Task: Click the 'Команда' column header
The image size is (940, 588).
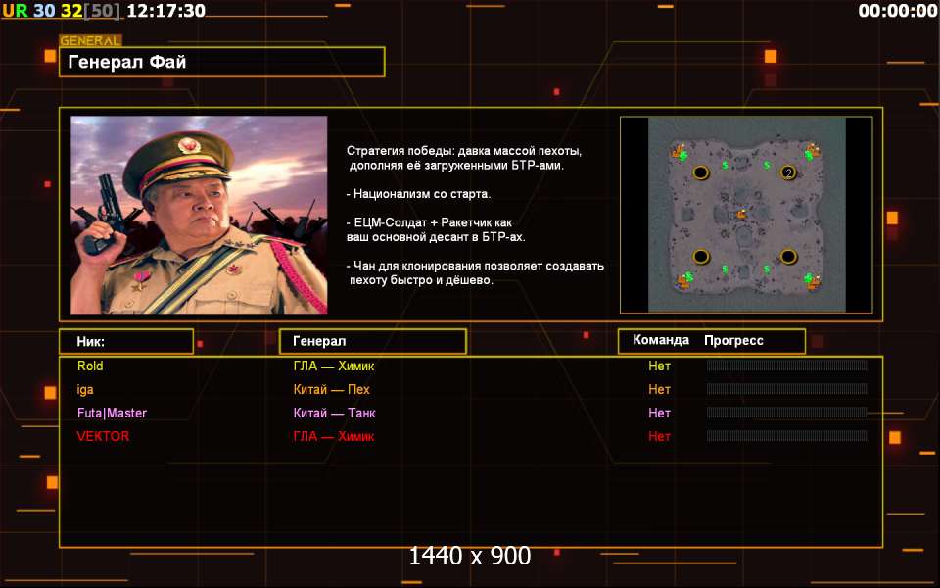Action: (661, 340)
